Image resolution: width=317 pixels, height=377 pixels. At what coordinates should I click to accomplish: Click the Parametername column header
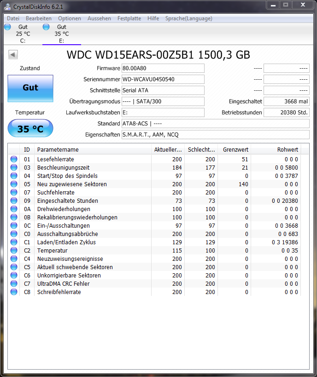pyautogui.click(x=93, y=149)
